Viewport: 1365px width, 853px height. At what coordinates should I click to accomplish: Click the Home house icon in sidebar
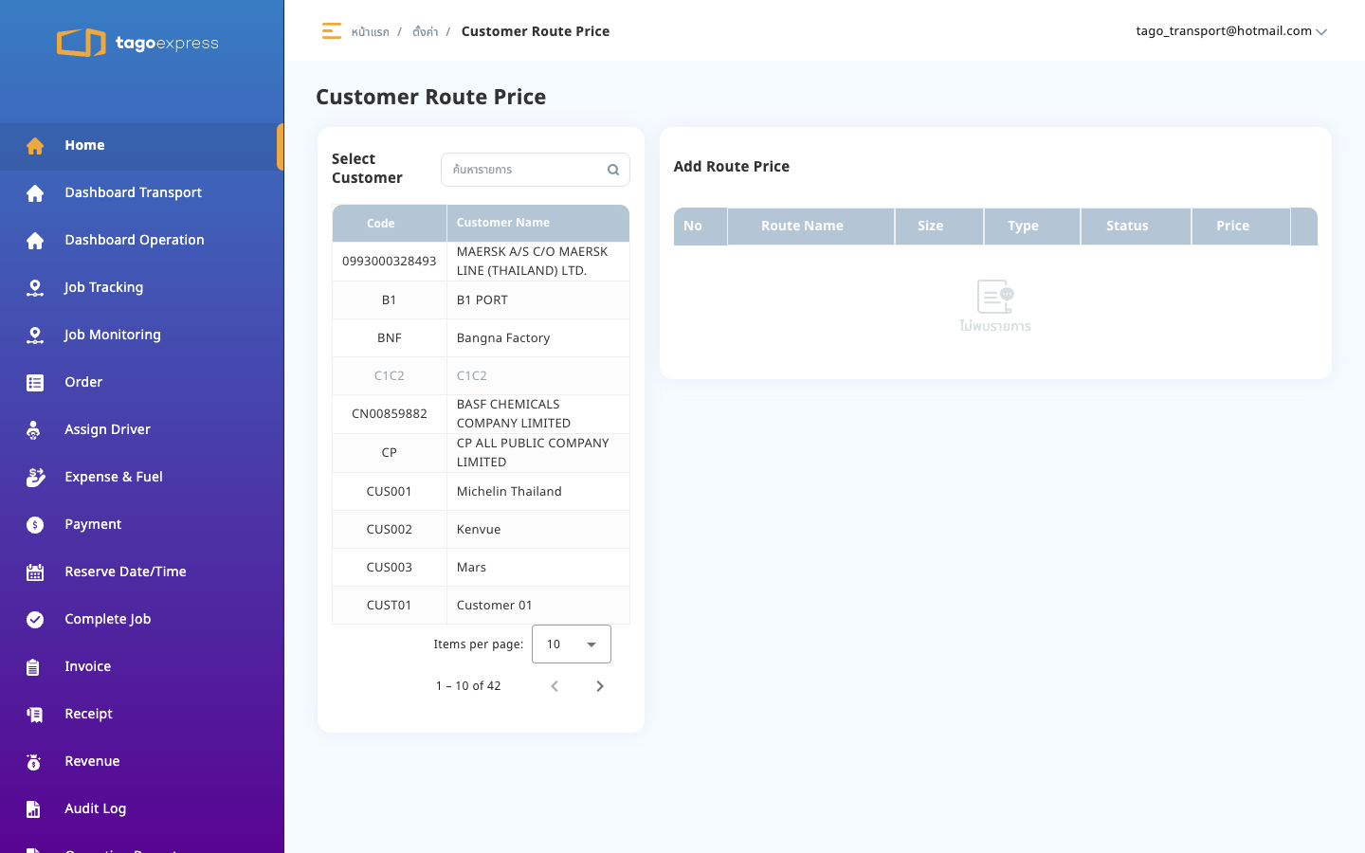click(35, 146)
